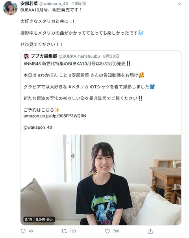This screenshot has width=189, height=238.
Task: Click the 20時間 tweet timestamp
Action: [x=79, y=4]
